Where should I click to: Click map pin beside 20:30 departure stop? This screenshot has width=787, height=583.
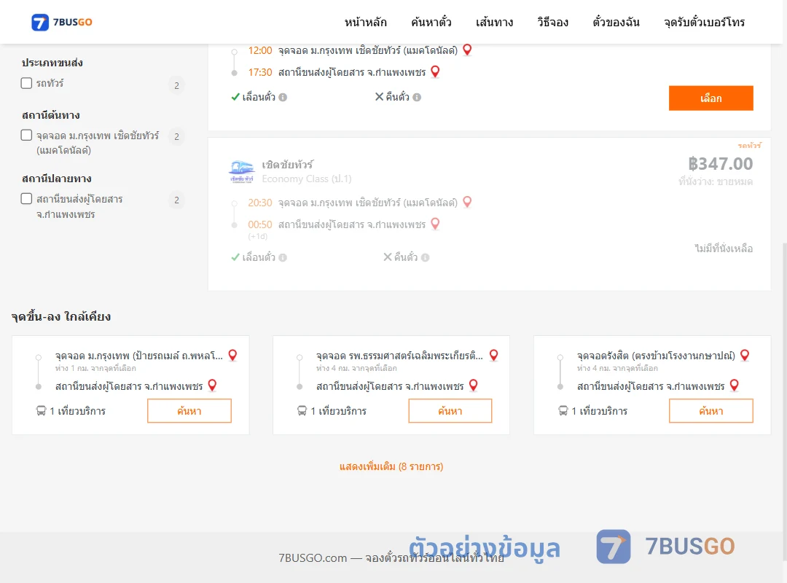coord(467,202)
